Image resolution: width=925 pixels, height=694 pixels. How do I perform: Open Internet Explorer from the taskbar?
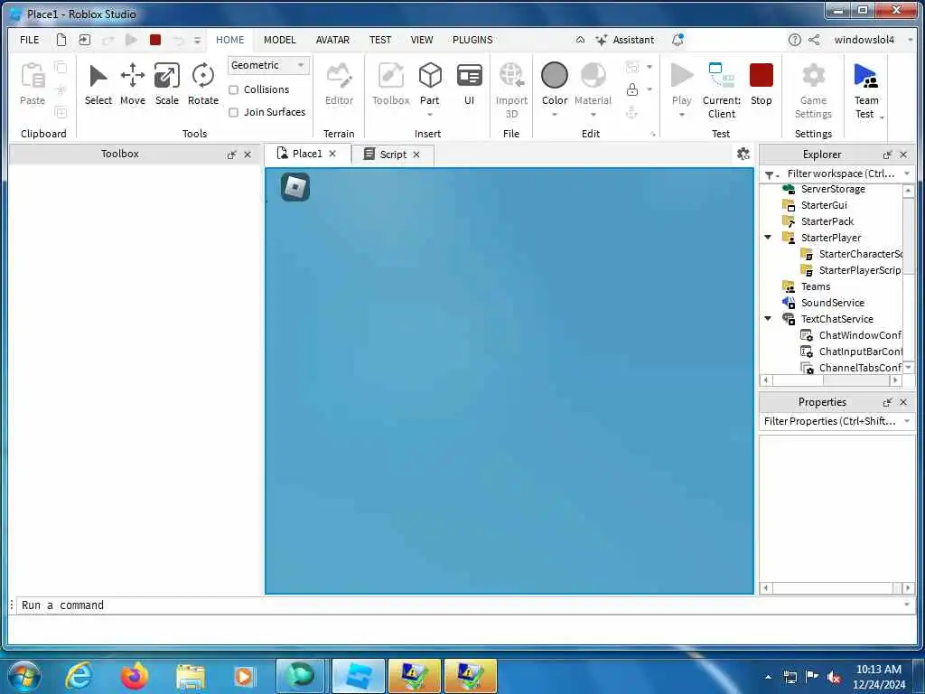79,676
